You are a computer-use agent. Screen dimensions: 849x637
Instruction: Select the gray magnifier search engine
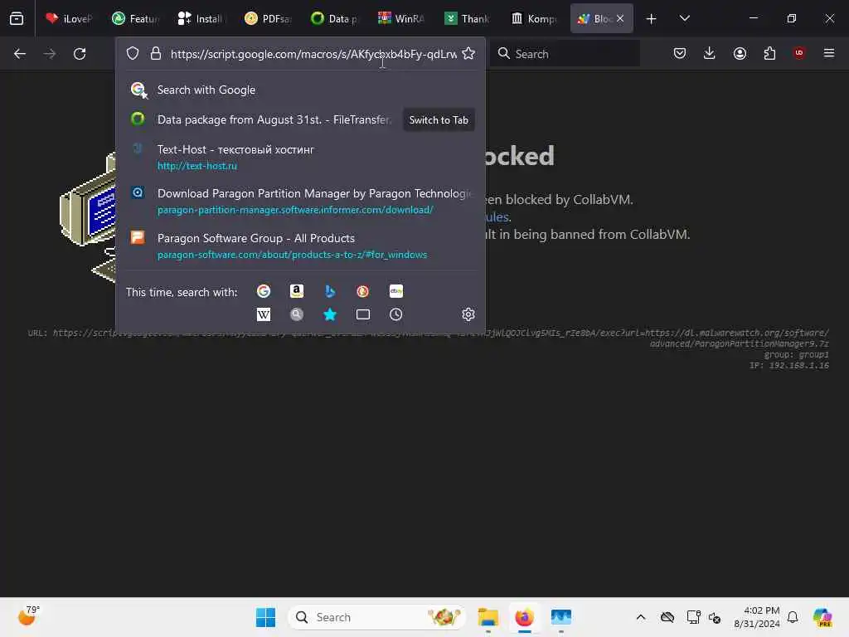point(297,314)
